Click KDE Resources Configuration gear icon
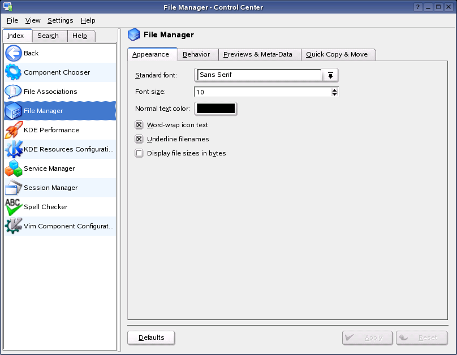 coord(14,149)
